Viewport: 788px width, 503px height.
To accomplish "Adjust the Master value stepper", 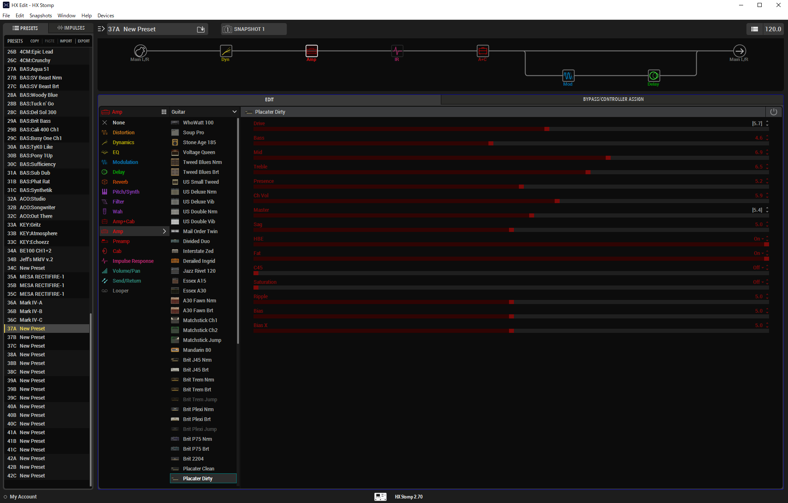I will pos(767,210).
